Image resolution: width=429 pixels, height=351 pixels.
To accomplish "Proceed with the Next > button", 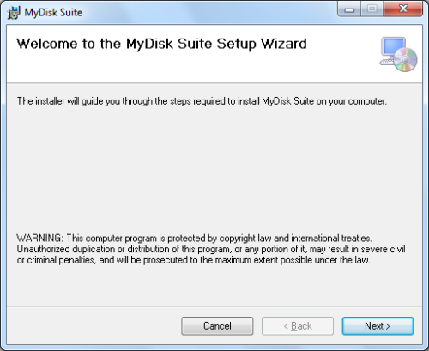I will pos(378,326).
